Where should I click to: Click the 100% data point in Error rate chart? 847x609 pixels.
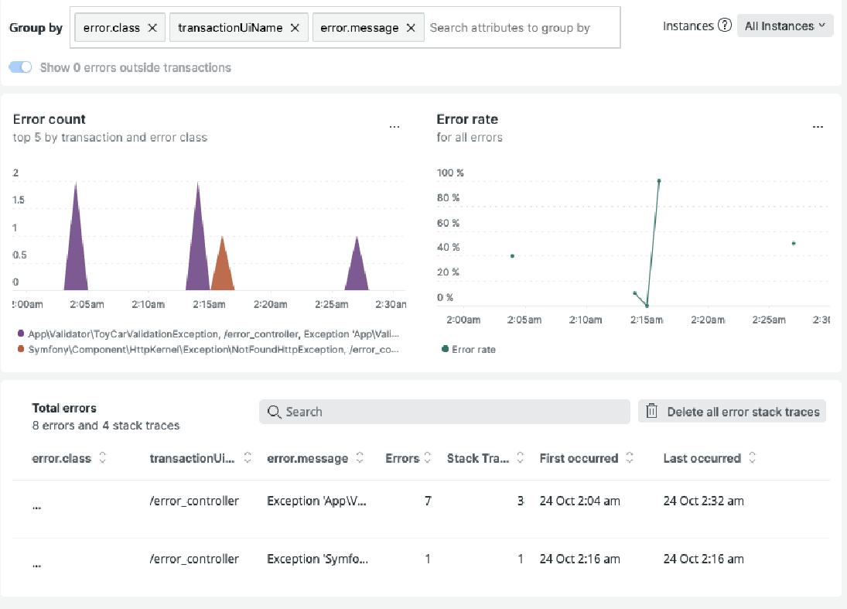coord(659,181)
